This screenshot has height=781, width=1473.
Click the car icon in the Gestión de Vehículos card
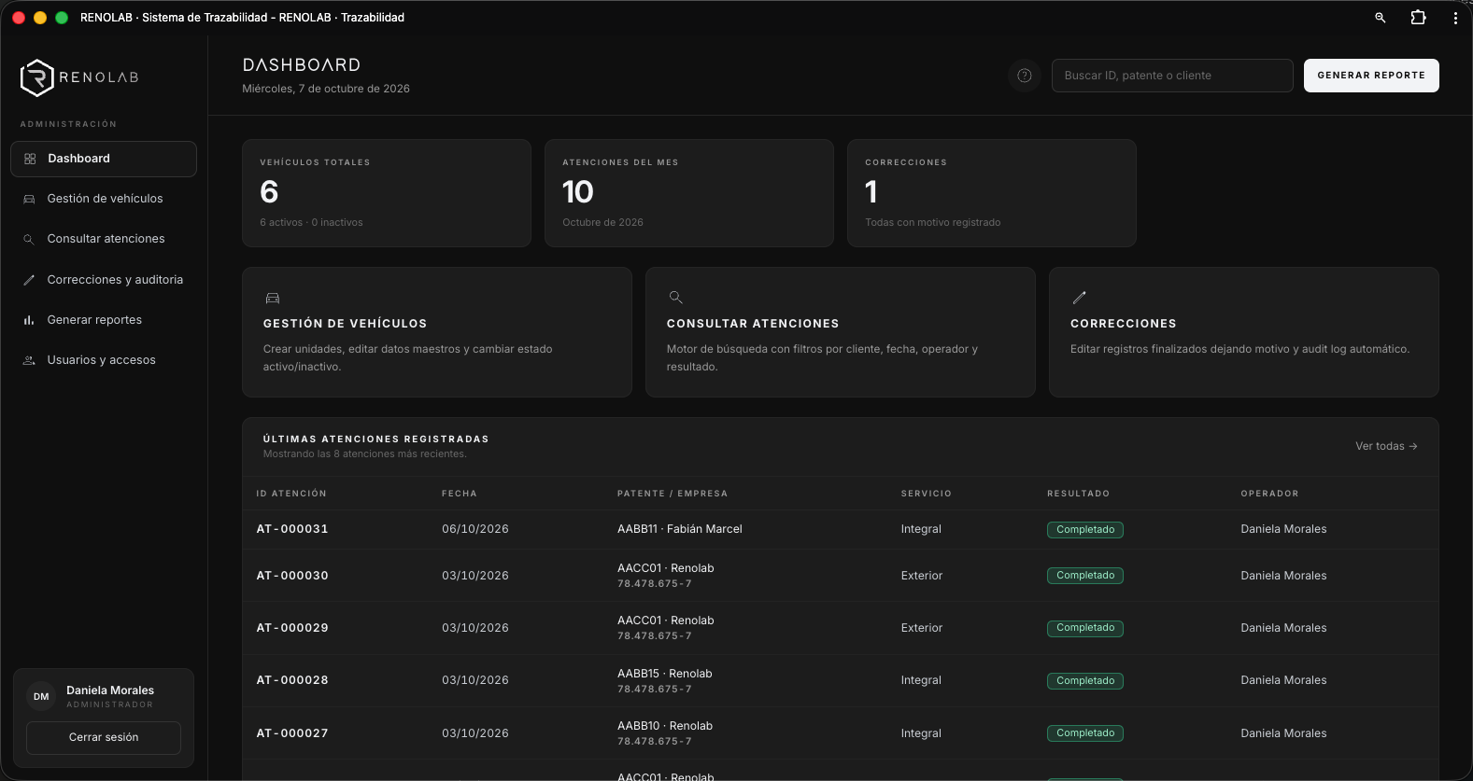click(273, 299)
